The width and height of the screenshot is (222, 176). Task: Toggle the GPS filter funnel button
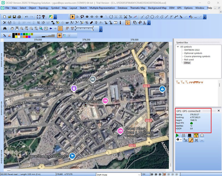pyautogui.click(x=196, y=135)
